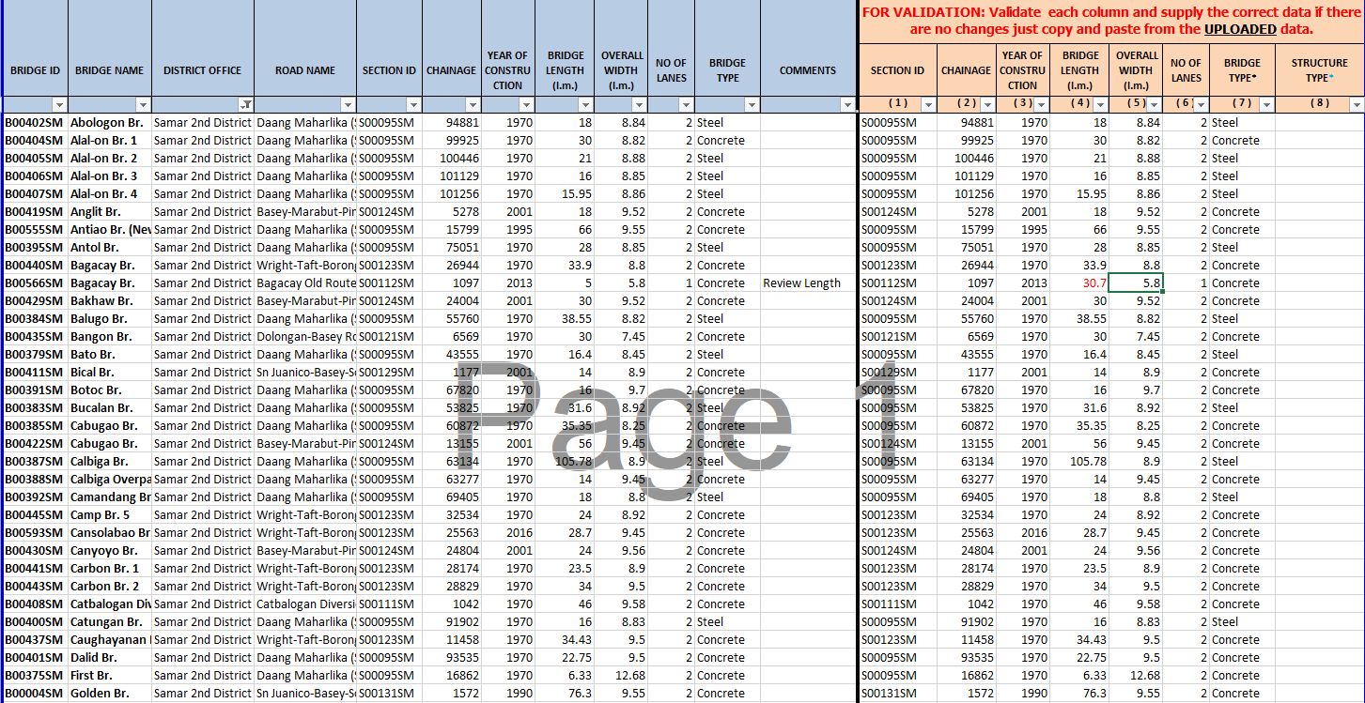Open the BRIDGE ID filter dropdown arrow
Viewport: 1365px width, 703px height.
59,105
